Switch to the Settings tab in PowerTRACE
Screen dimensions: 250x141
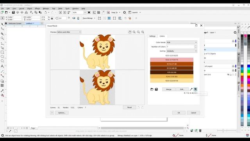[x=152, y=36]
